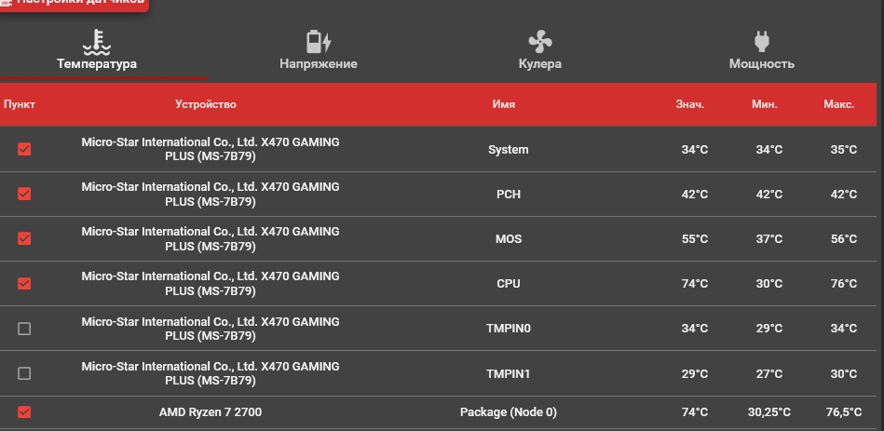884x431 pixels.
Task: Check the TMPIN1 sensor checkbox
Action: tap(24, 373)
